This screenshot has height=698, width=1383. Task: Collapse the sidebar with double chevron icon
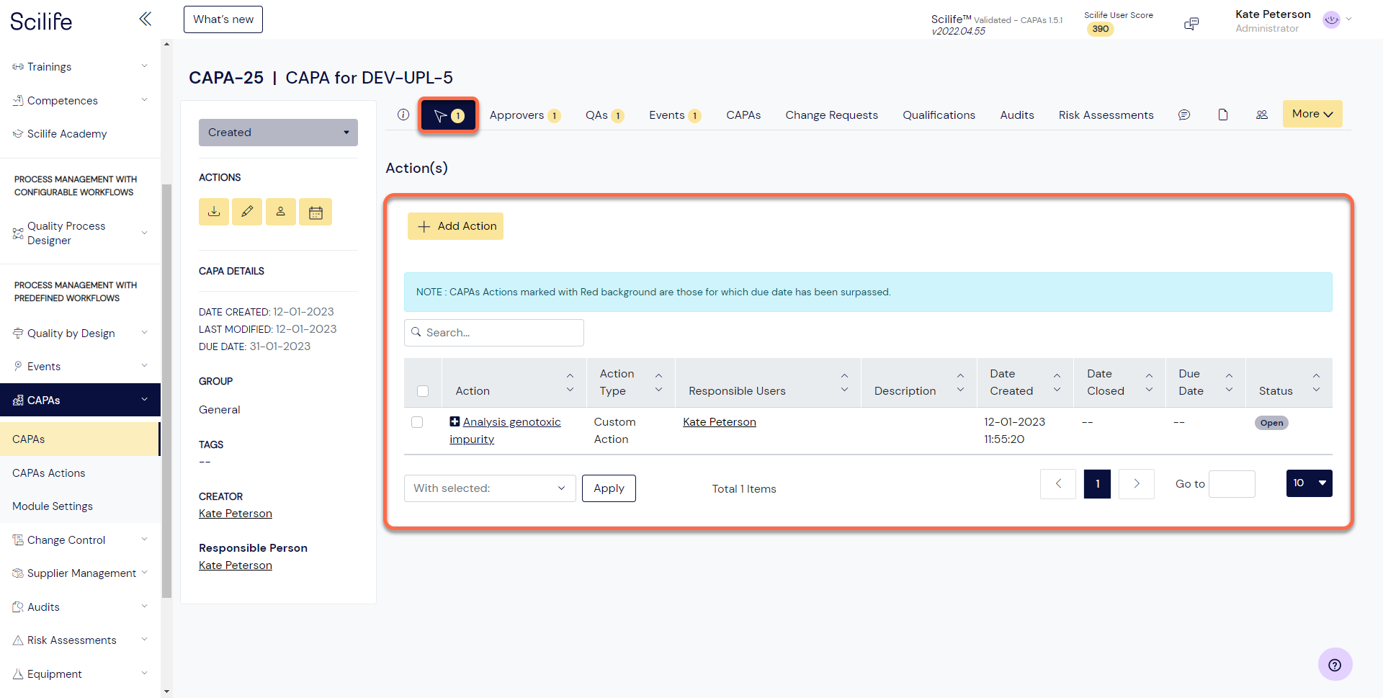145,19
